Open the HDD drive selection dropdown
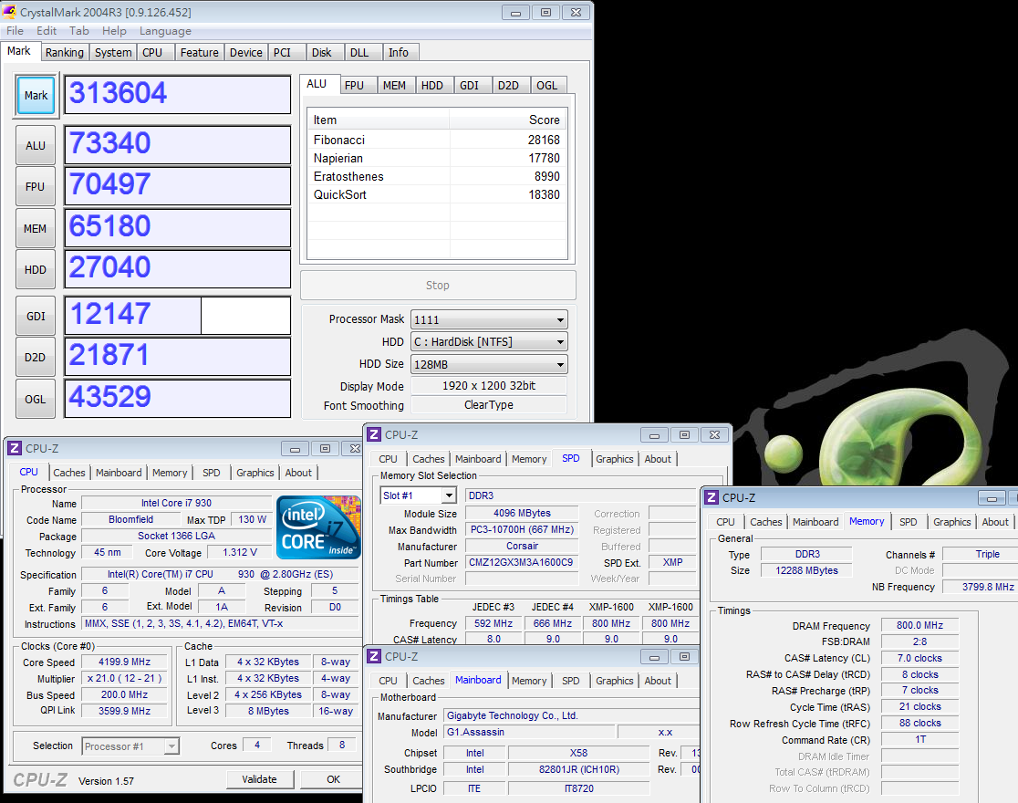The height and width of the screenshot is (803, 1018). click(489, 342)
